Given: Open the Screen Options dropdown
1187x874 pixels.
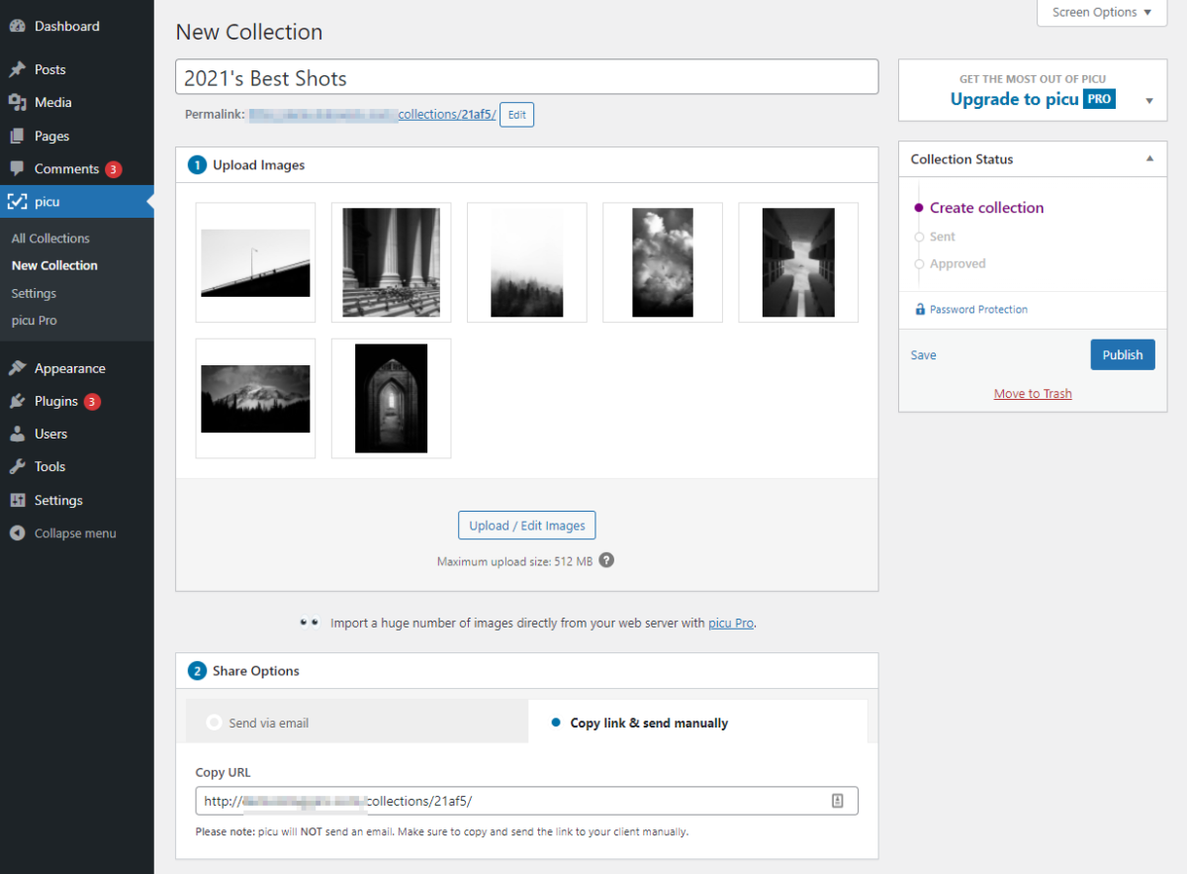Looking at the screenshot, I should (1102, 13).
